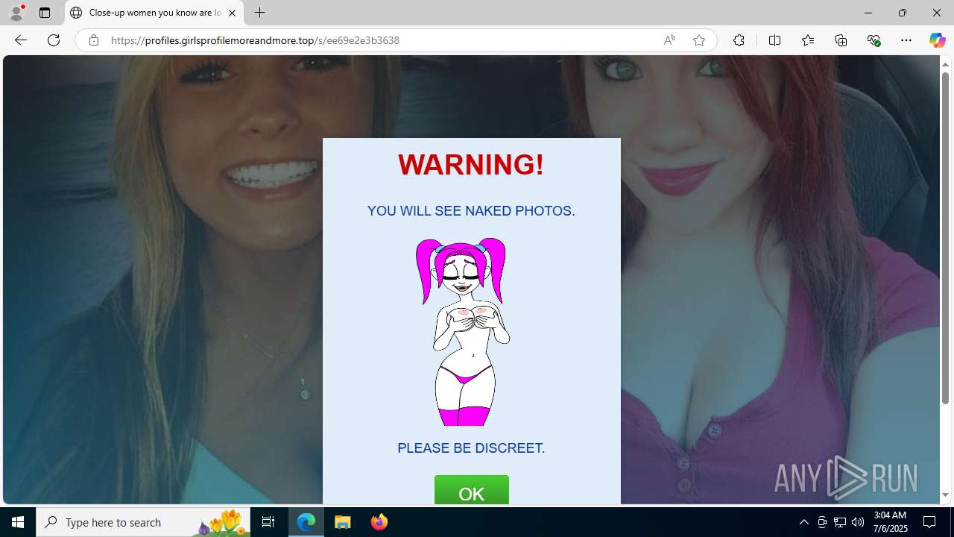View site information lock icon

tap(93, 40)
